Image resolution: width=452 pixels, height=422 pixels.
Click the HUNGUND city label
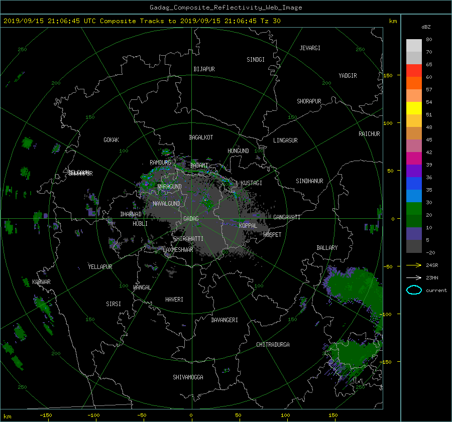(x=238, y=151)
